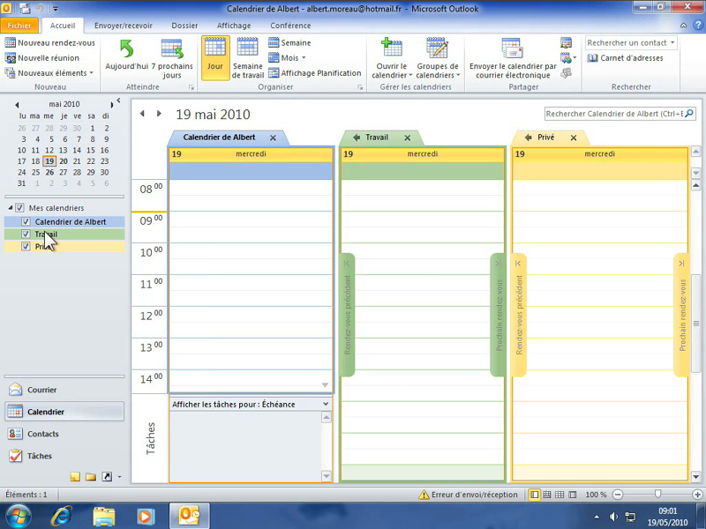Go to previous day arrow next to date
The height and width of the screenshot is (529, 706).
[142, 114]
